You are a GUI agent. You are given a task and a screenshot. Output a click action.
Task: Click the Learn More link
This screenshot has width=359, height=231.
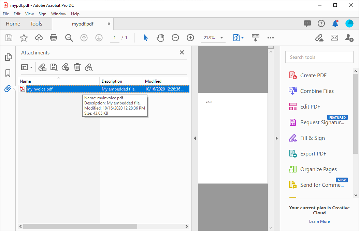(319, 221)
